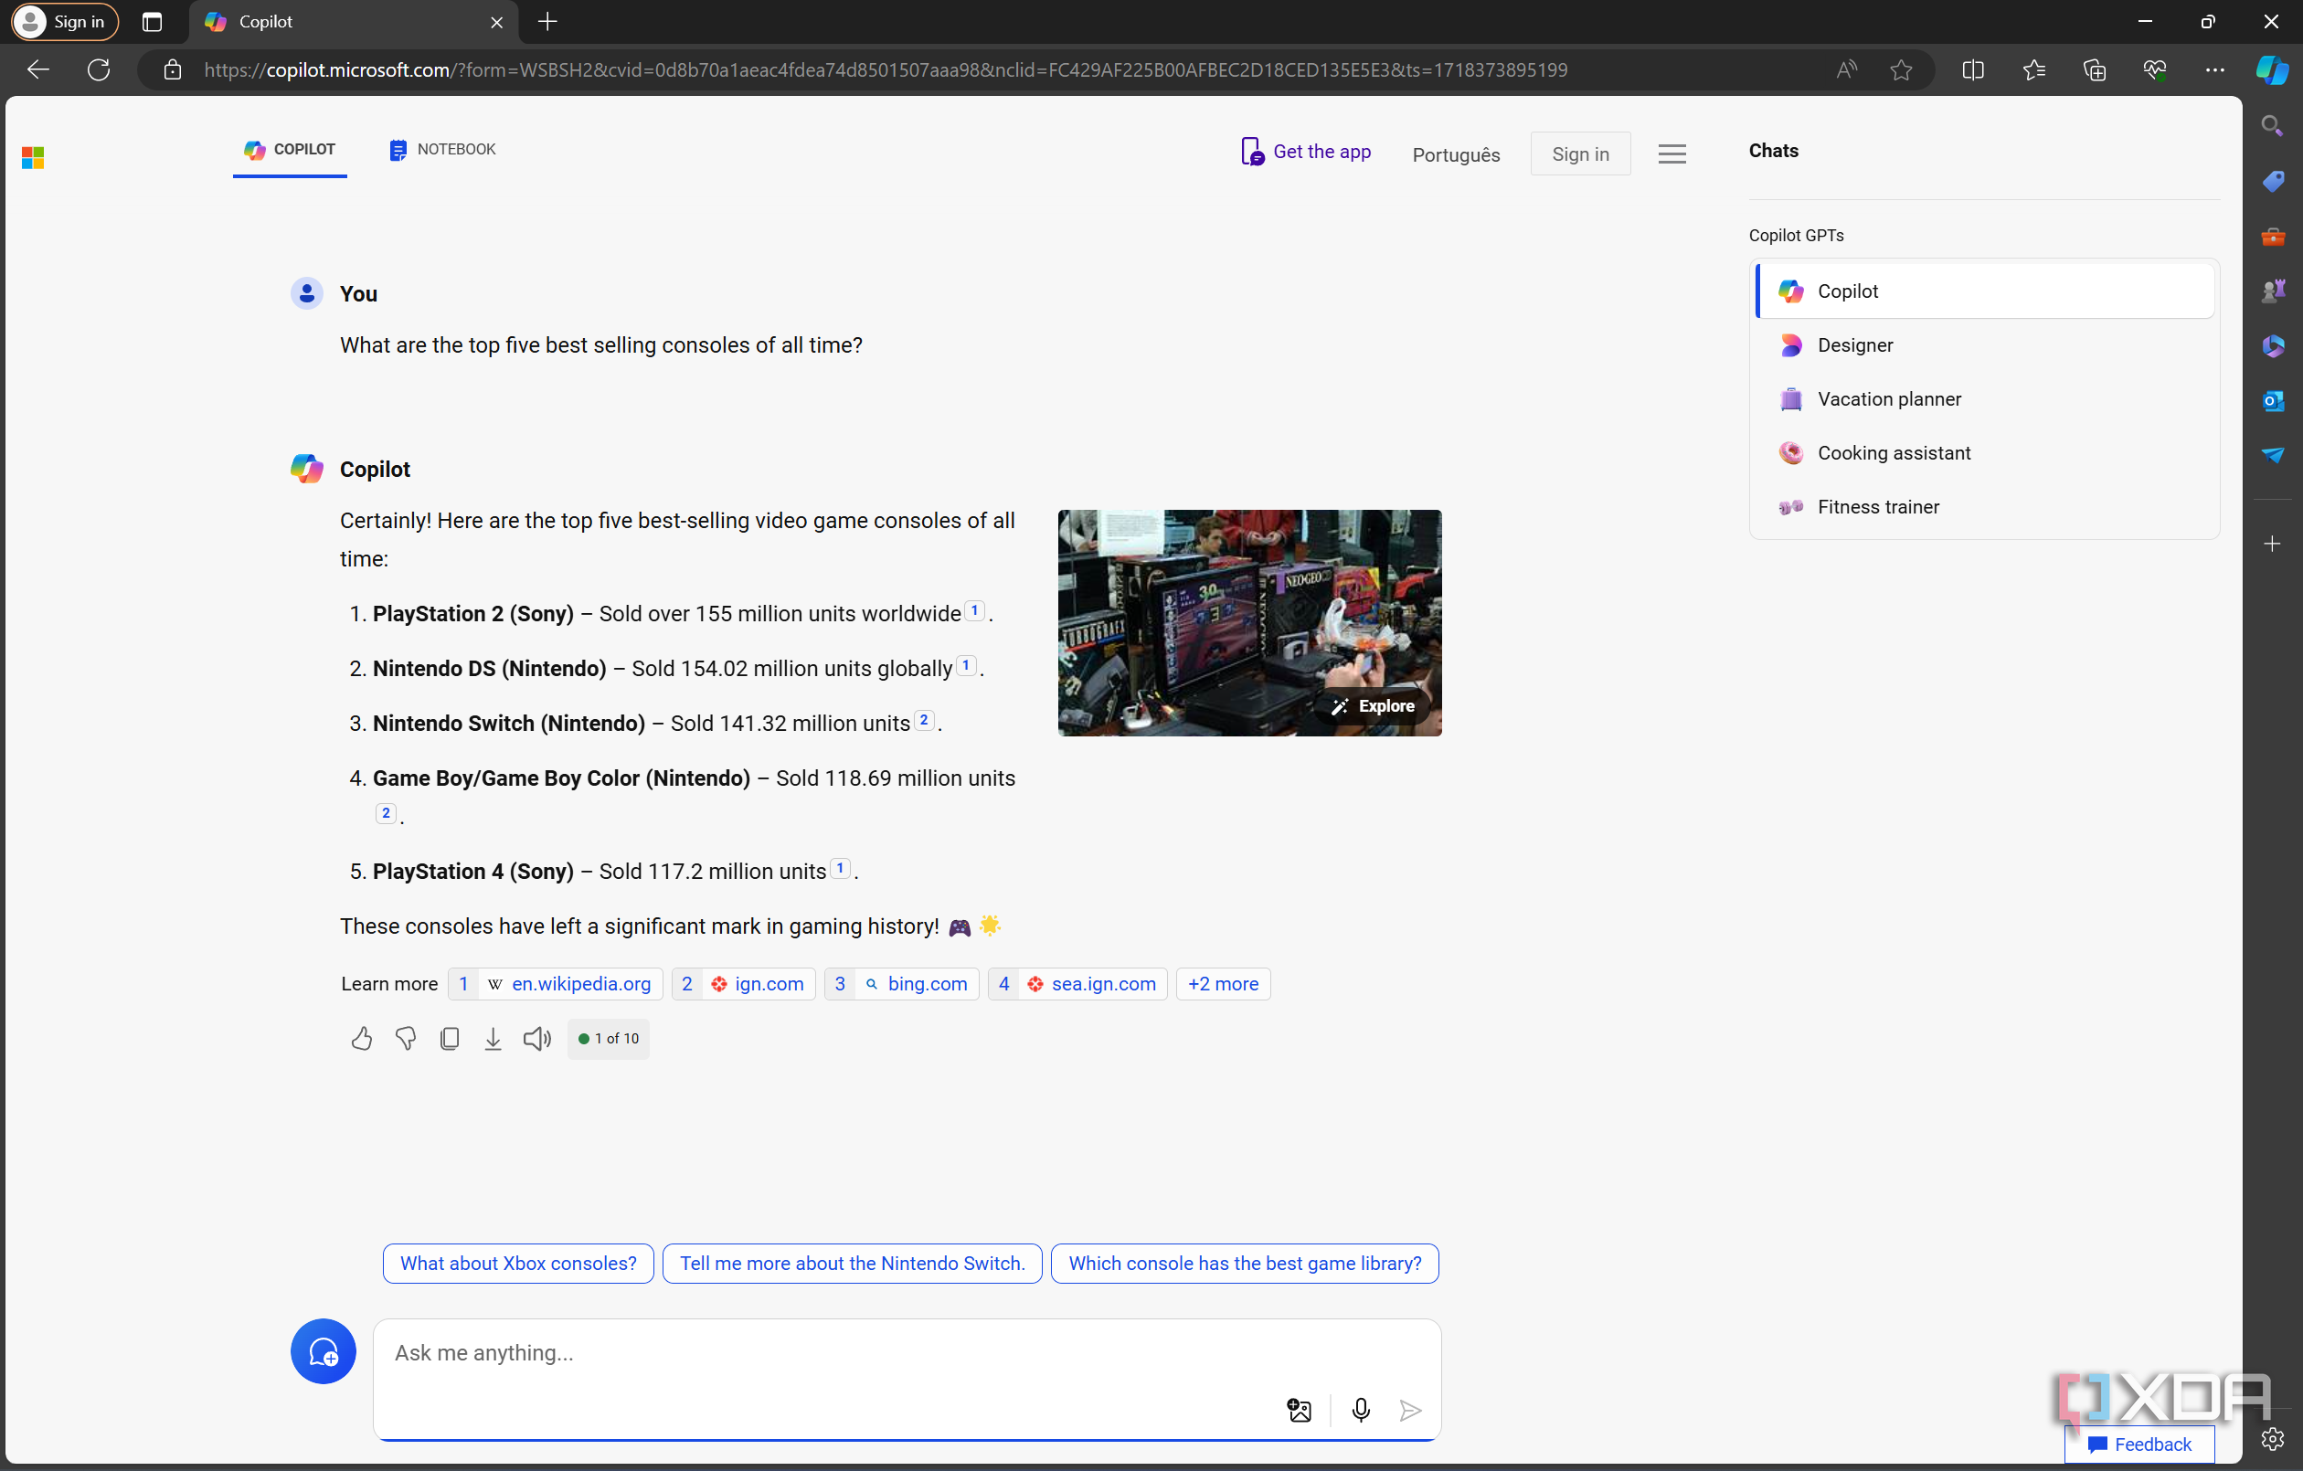Click the Explore button on console image
This screenshot has width=2303, height=1471.
tap(1374, 706)
